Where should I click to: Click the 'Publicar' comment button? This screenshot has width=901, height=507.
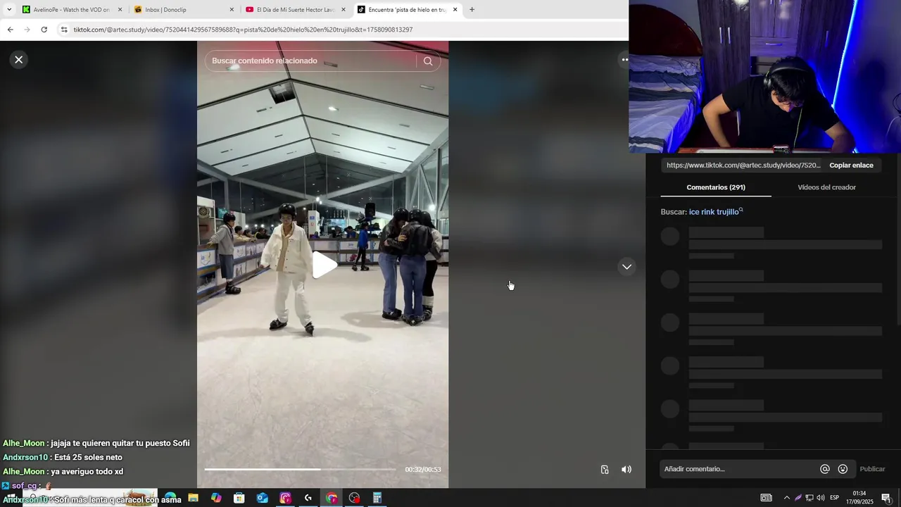tap(872, 469)
